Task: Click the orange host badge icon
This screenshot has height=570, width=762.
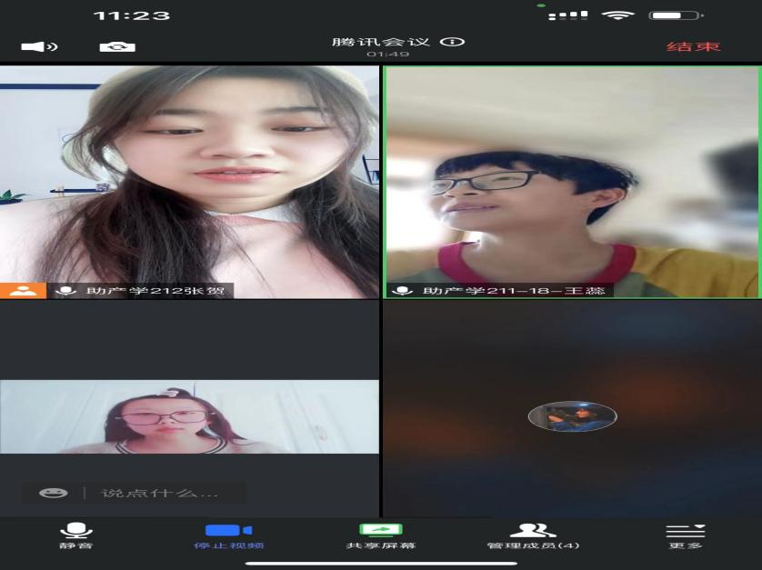Action: (x=23, y=291)
